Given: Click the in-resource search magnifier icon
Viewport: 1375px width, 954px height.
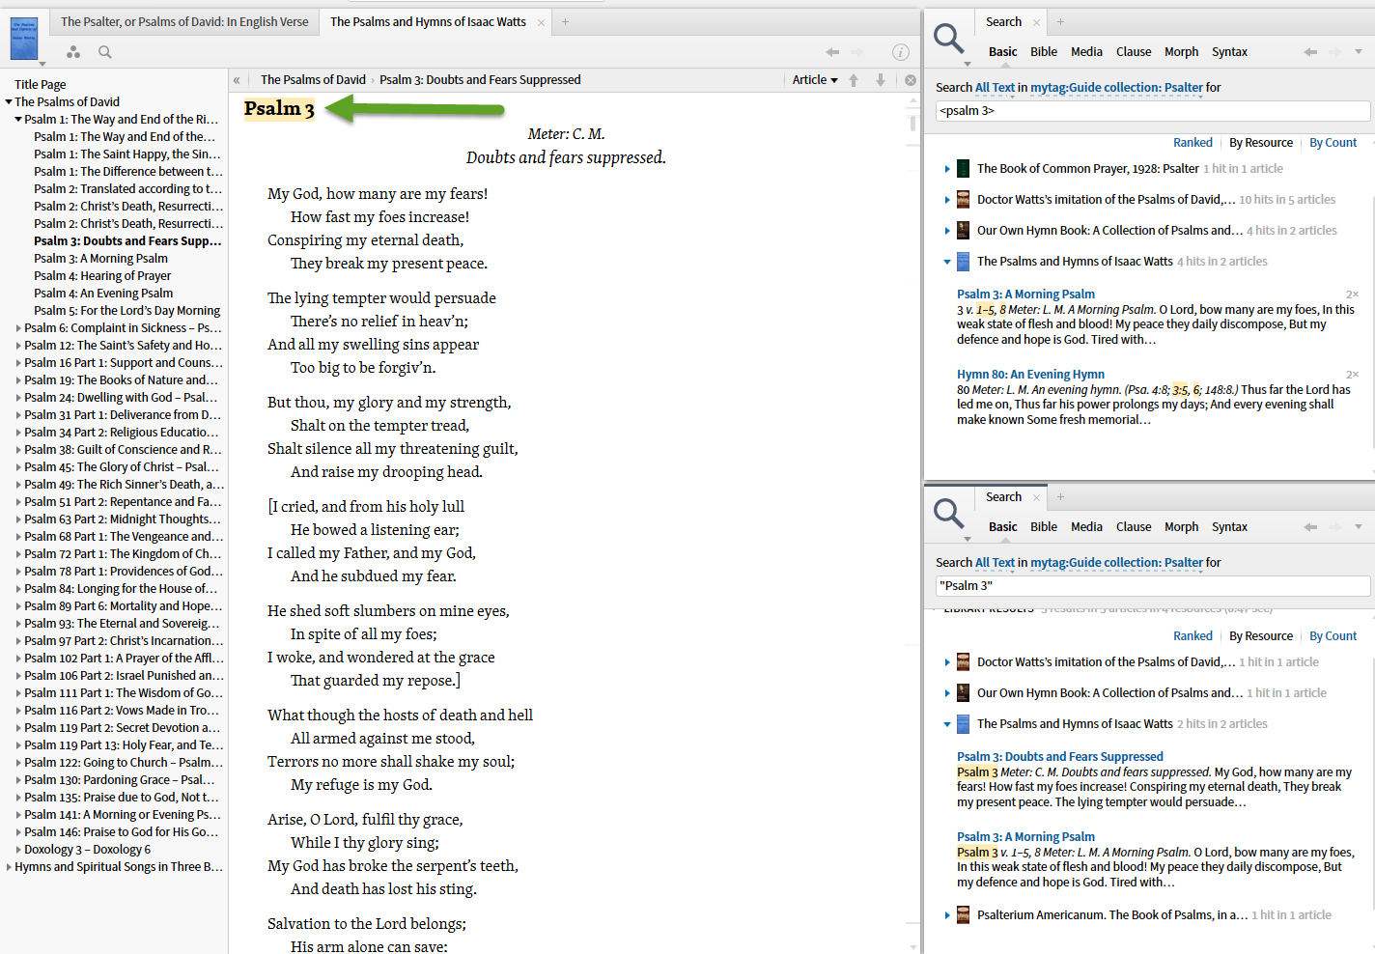Looking at the screenshot, I should [105, 52].
